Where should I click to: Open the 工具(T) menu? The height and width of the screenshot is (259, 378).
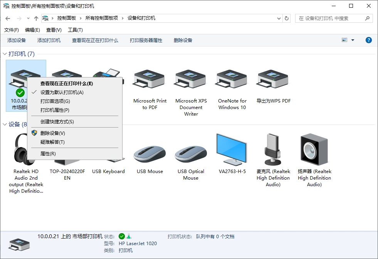point(75,30)
